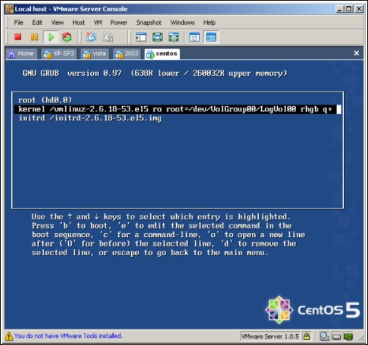This screenshot has height=345, width=368.
Task: Switch to the XP-SP3 tab
Action: 59,54
